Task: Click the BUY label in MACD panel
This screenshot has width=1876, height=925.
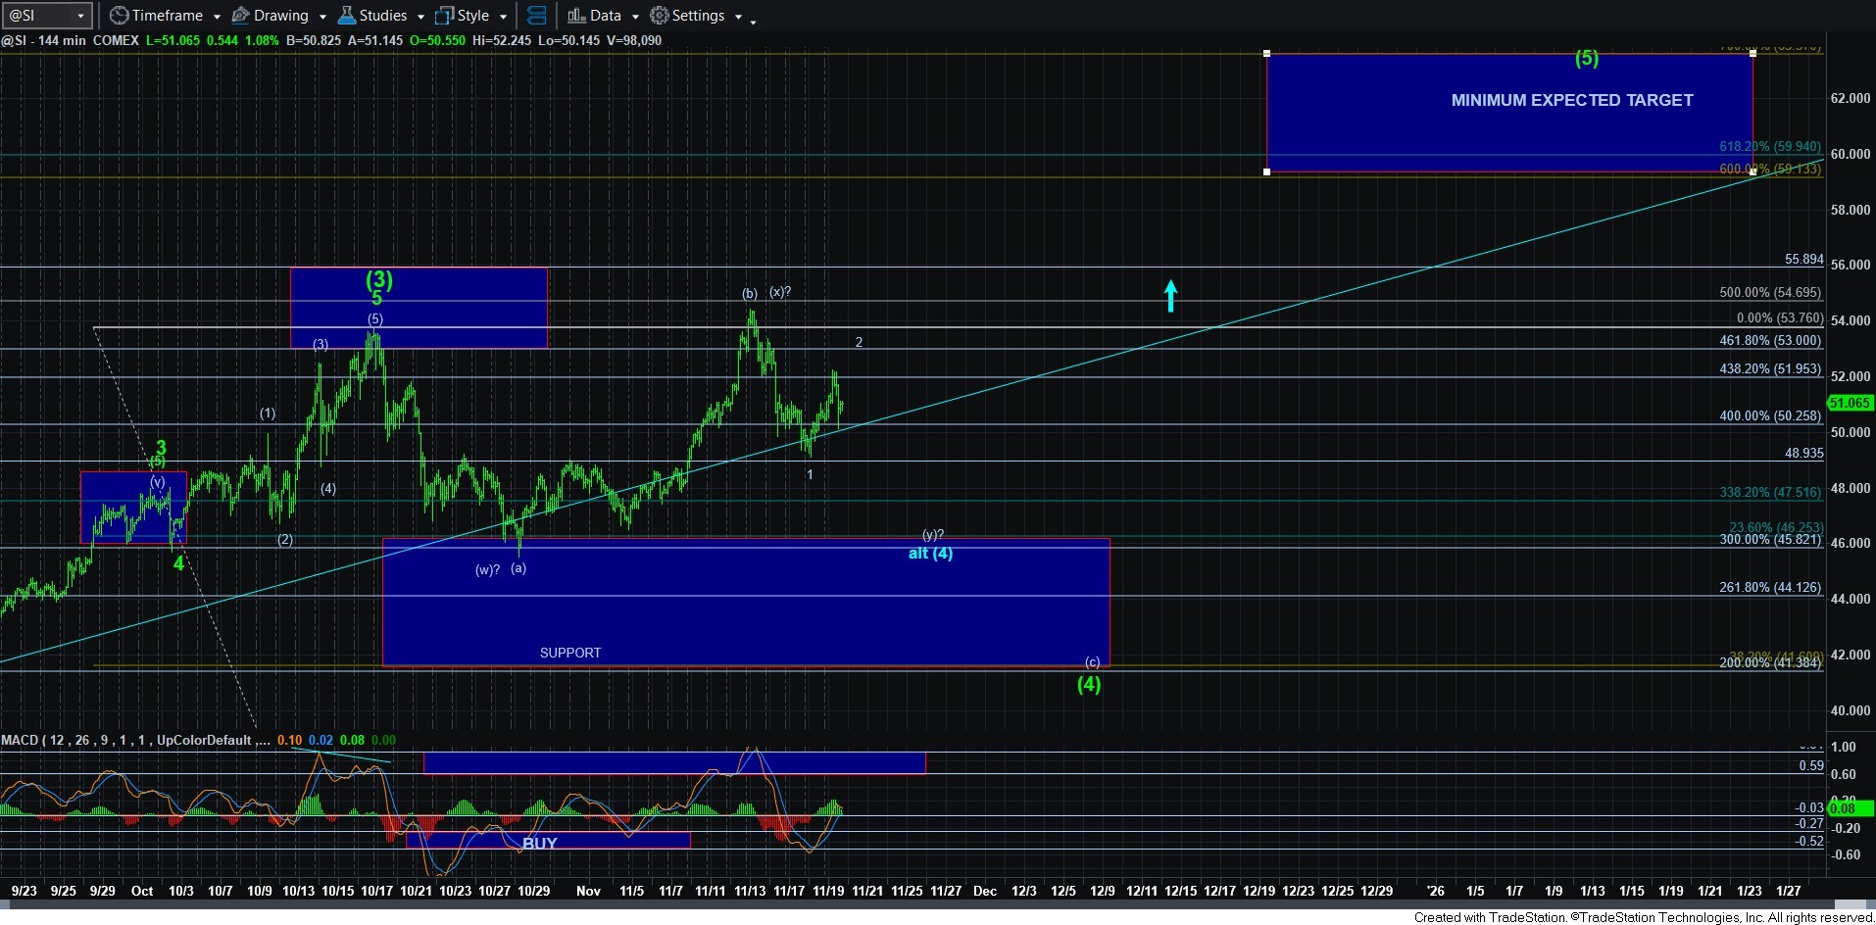Action: point(539,843)
